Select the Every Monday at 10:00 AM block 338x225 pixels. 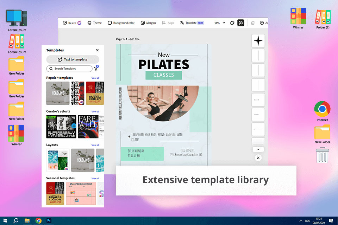142,154
